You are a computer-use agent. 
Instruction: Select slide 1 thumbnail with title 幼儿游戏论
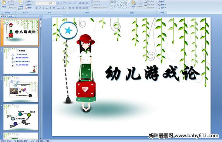click(x=21, y=32)
